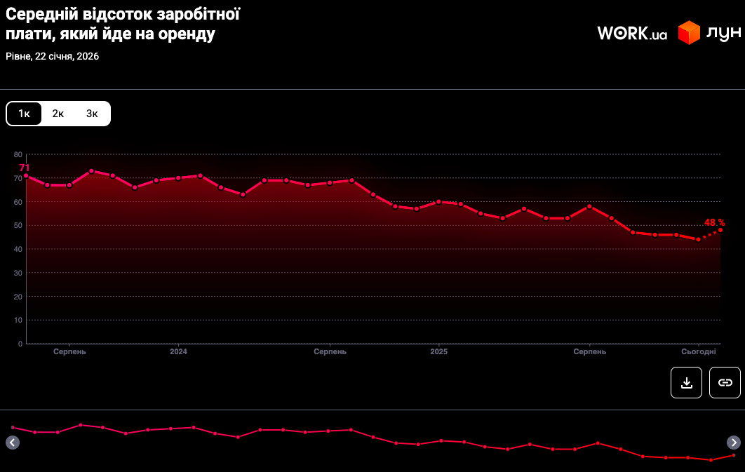
Task: Download the chart using the download icon
Action: pyautogui.click(x=686, y=382)
